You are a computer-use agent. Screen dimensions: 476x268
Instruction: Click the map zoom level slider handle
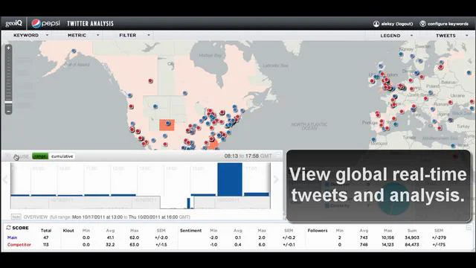8,103
